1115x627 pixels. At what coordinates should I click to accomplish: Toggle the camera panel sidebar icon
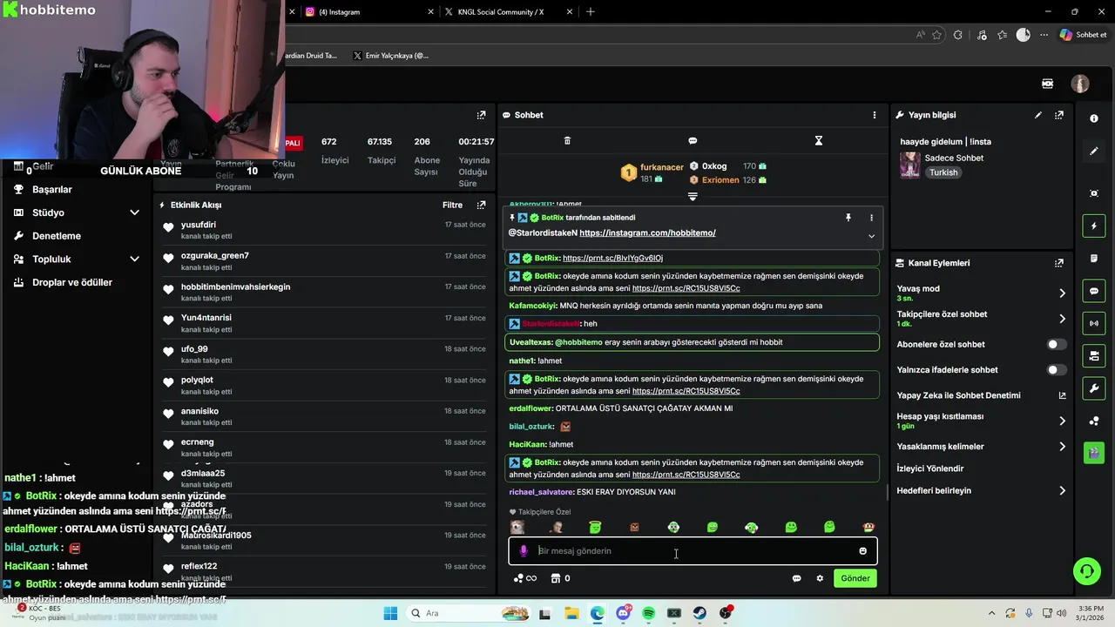point(1094,355)
